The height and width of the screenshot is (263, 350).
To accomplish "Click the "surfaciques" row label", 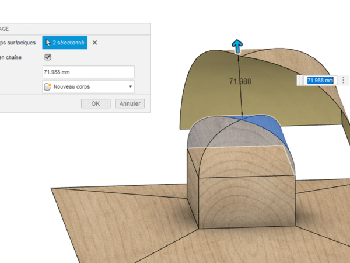I will tap(17, 43).
